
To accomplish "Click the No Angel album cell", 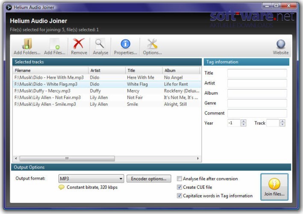I will click(x=174, y=77).
